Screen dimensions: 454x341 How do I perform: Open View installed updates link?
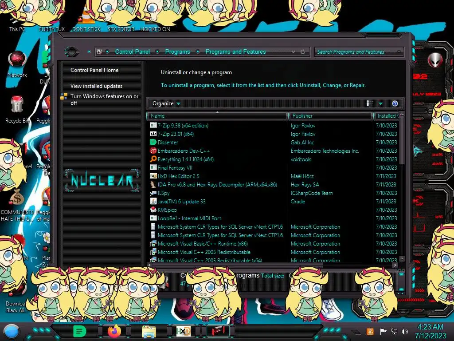[96, 86]
